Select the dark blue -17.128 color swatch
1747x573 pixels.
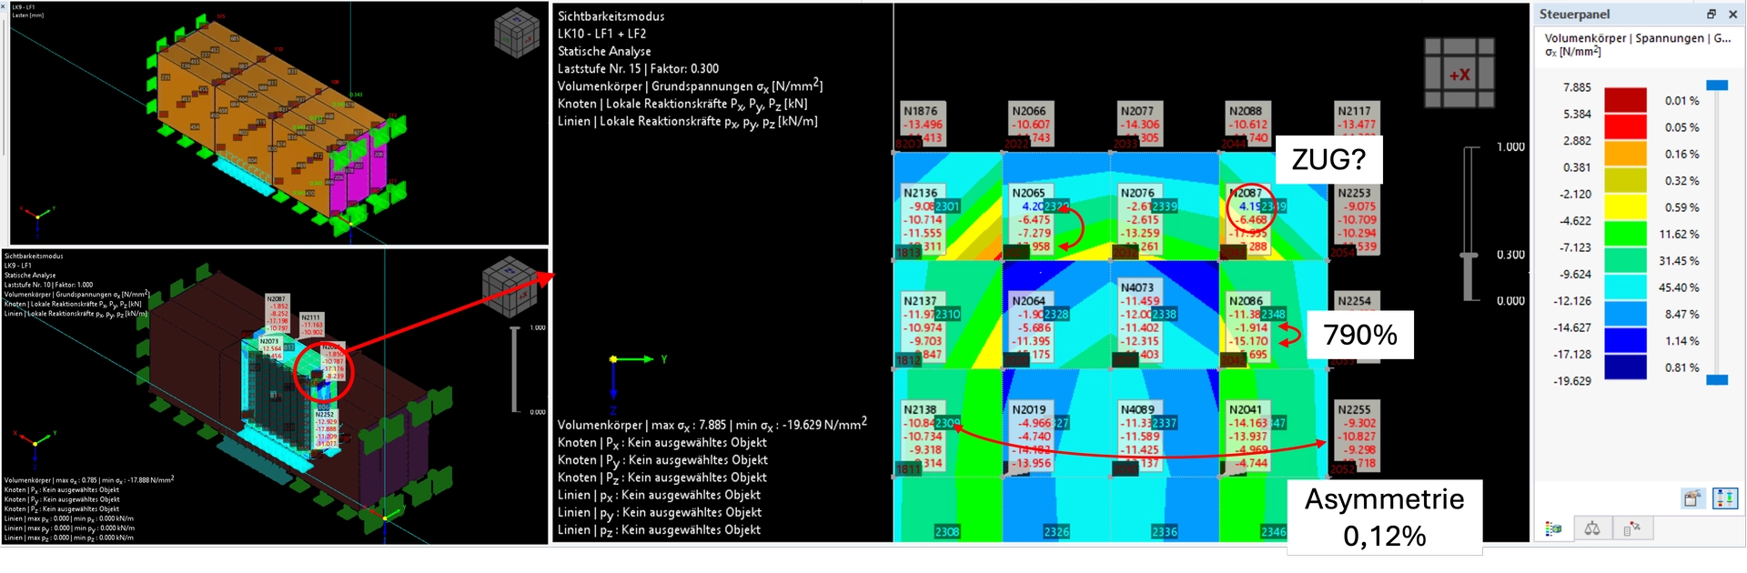tap(1625, 367)
